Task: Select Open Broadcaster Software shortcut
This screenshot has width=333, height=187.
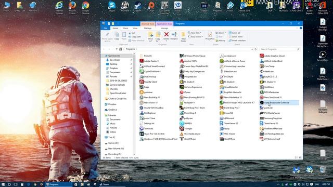Action: pos(279,103)
